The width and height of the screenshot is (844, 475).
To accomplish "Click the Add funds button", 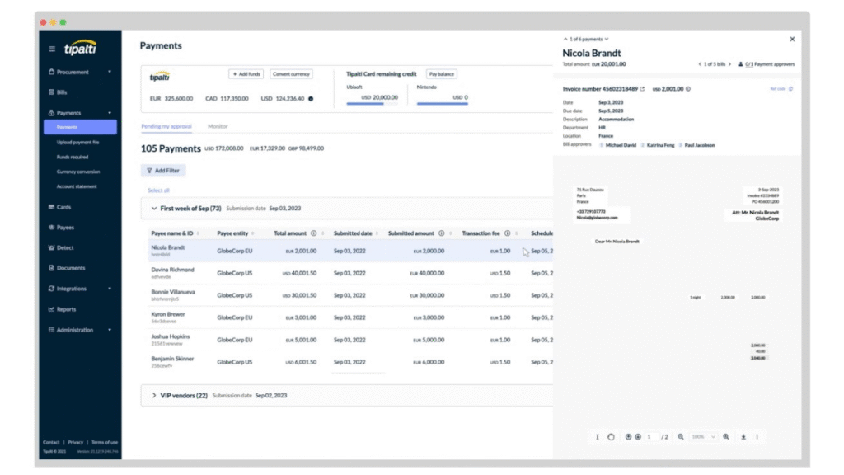I will (246, 74).
